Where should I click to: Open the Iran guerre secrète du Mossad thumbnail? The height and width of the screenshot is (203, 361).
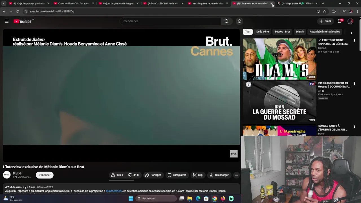[279, 102]
